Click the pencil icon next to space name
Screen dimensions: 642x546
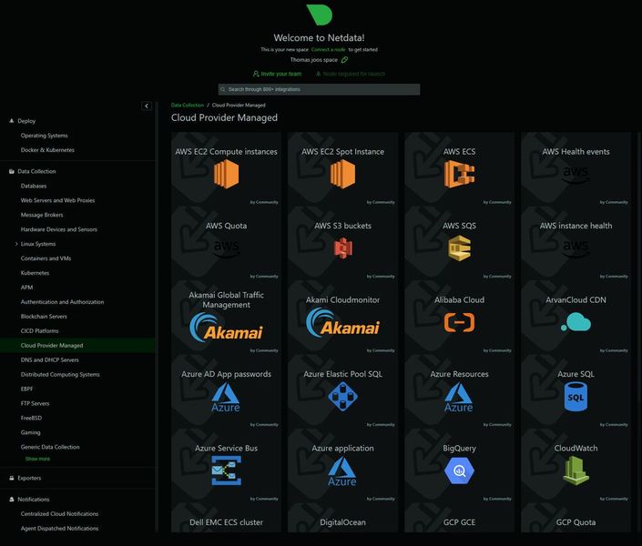click(345, 60)
